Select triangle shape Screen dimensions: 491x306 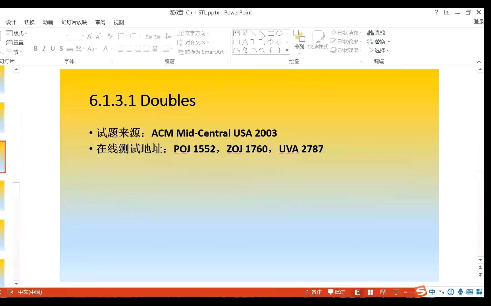(245, 42)
